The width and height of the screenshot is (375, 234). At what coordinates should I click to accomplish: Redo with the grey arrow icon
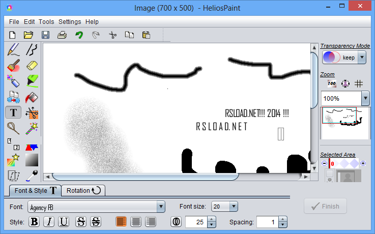[x=96, y=35]
